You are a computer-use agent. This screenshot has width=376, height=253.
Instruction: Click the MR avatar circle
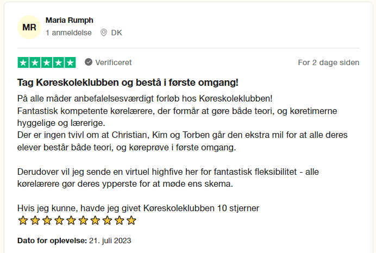[29, 27]
